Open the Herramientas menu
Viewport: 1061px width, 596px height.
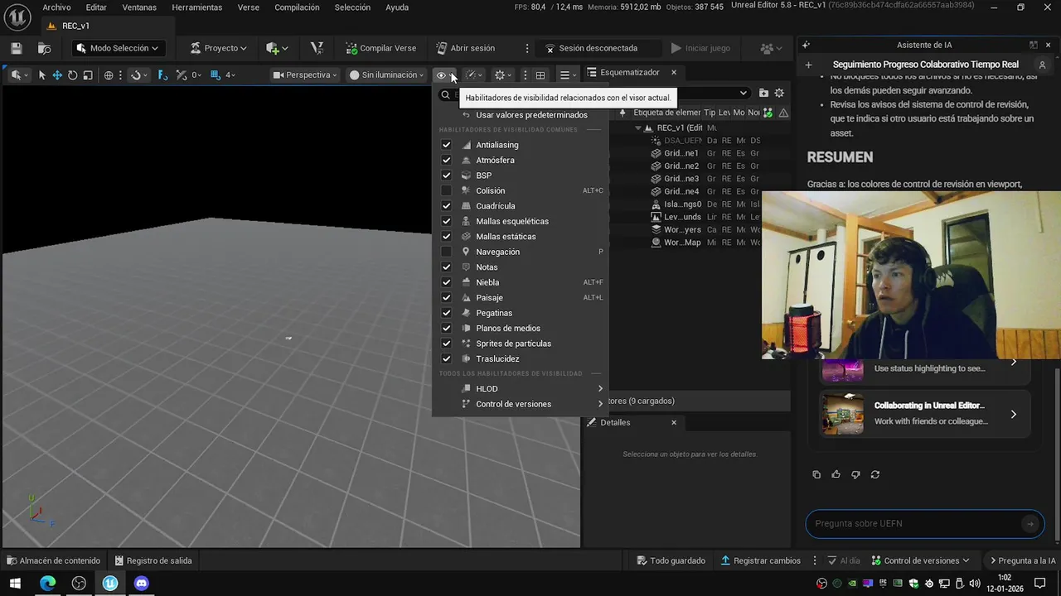tap(197, 7)
